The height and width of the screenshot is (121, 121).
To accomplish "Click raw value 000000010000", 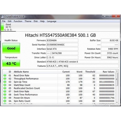I will pos(107,75).
